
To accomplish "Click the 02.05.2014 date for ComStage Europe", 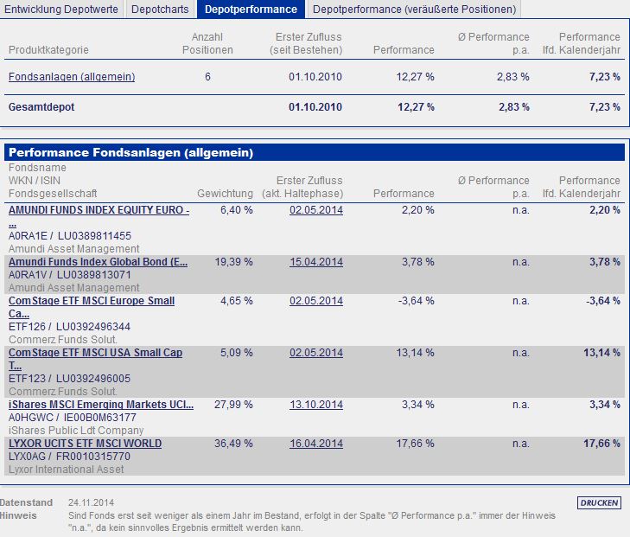I will [x=316, y=301].
